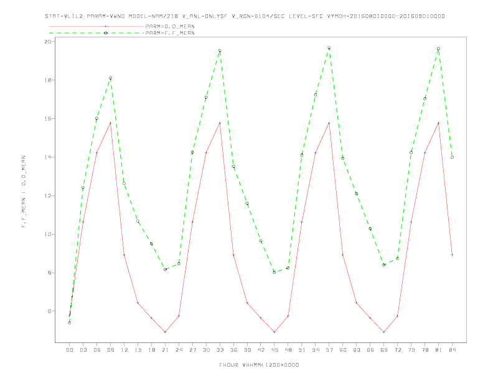This screenshot has height=381, width=493.
Task: Click x-axis tick label 18
Action: 151,350
